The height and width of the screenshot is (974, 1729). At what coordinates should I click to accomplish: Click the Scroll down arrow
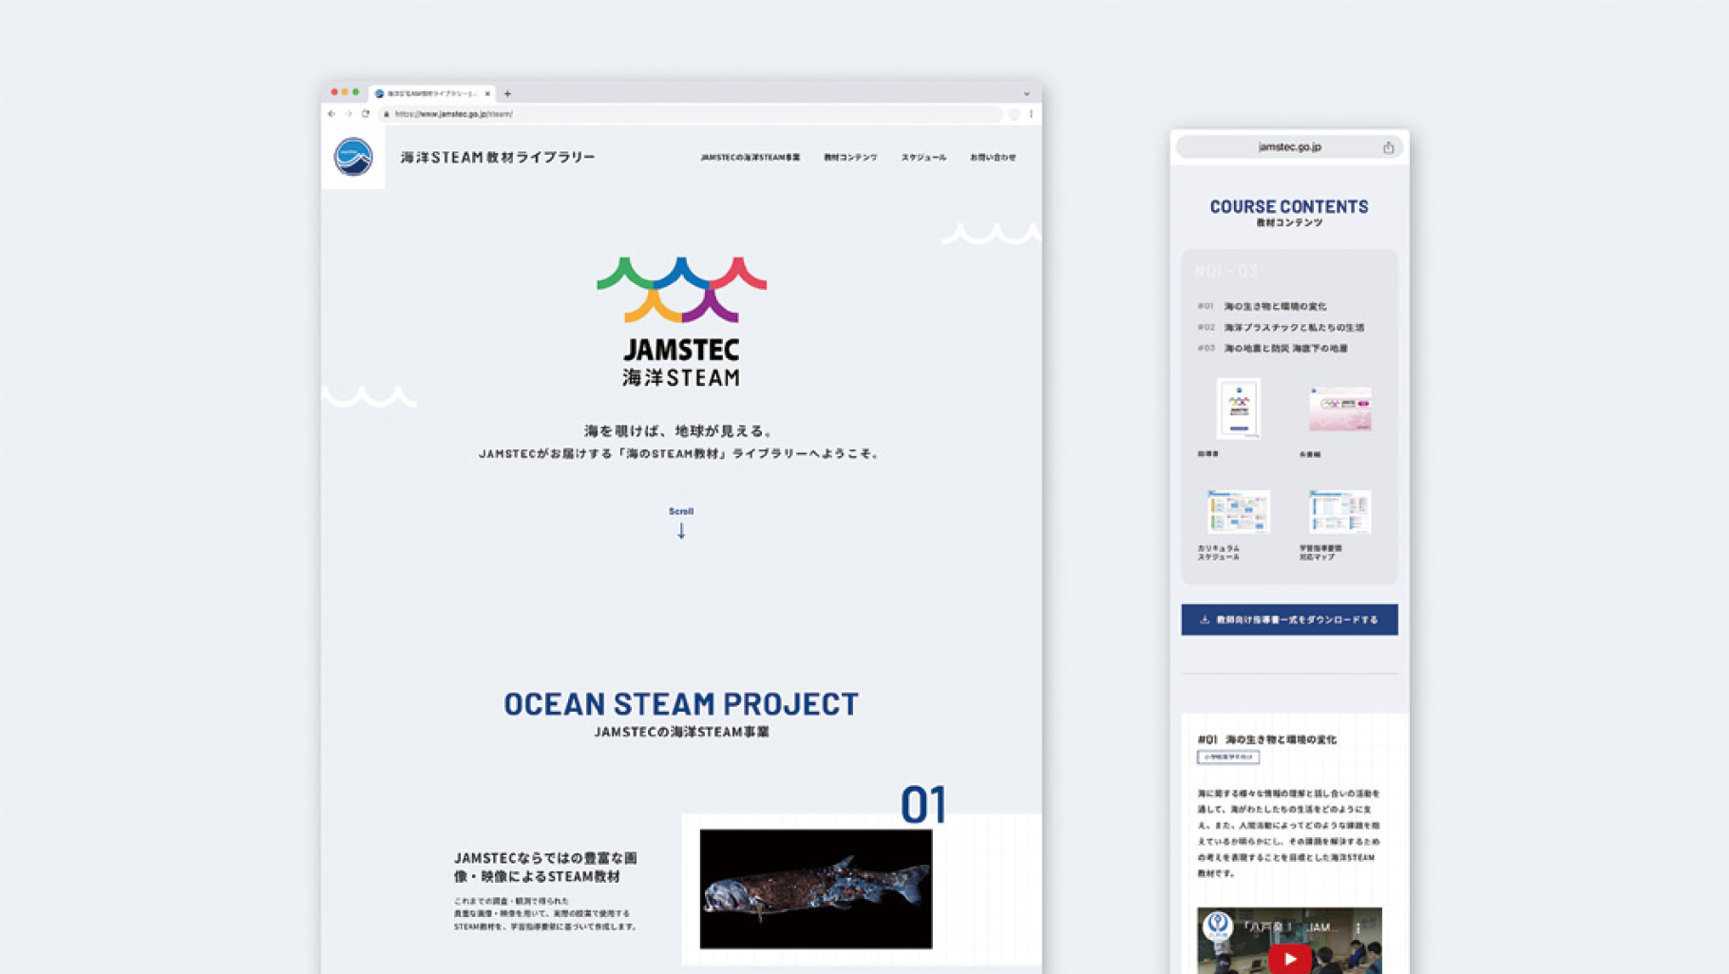click(681, 531)
